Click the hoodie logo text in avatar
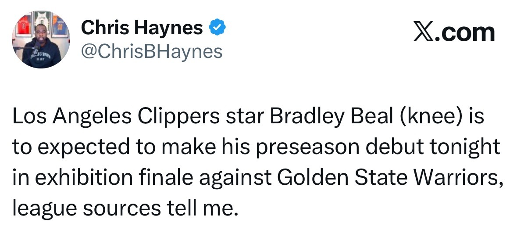517x237 pixels. pos(40,56)
